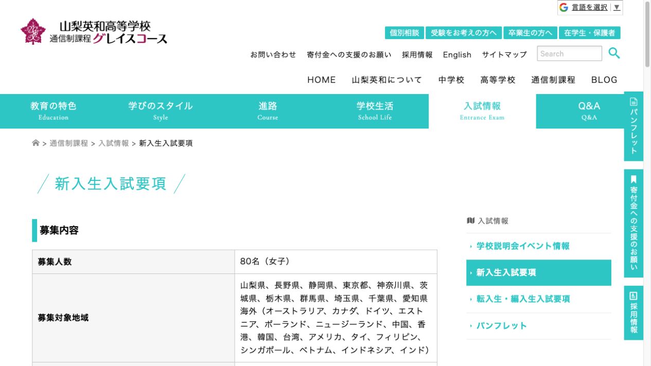Click the 入試情報 breadcrumb link
This screenshot has width=651, height=366.
point(114,143)
